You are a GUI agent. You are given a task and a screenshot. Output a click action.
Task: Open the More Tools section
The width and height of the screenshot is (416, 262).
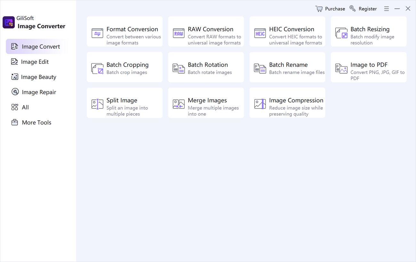(x=37, y=123)
